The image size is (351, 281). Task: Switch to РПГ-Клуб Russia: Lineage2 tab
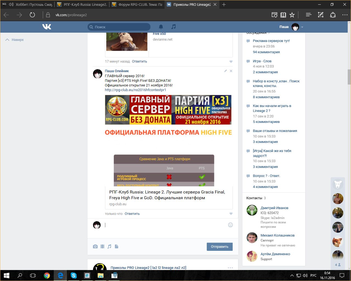(x=82, y=4)
